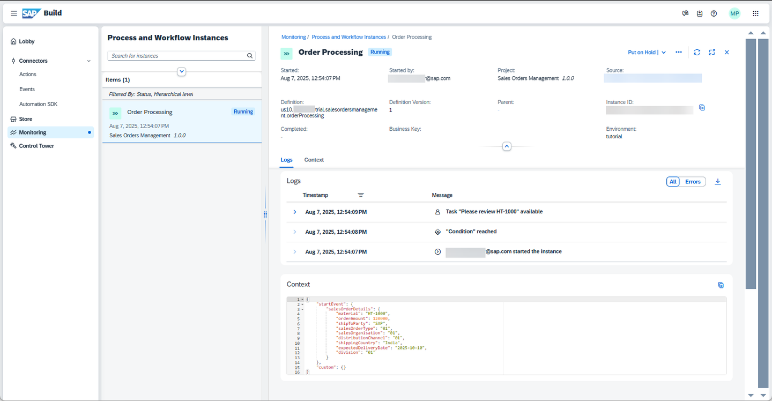Click the inner scrollbar up arrow
Viewport: 772px width, 401px height.
(751, 33)
